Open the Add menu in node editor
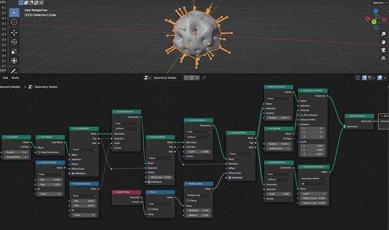This screenshot has width=389, height=230. (5, 78)
